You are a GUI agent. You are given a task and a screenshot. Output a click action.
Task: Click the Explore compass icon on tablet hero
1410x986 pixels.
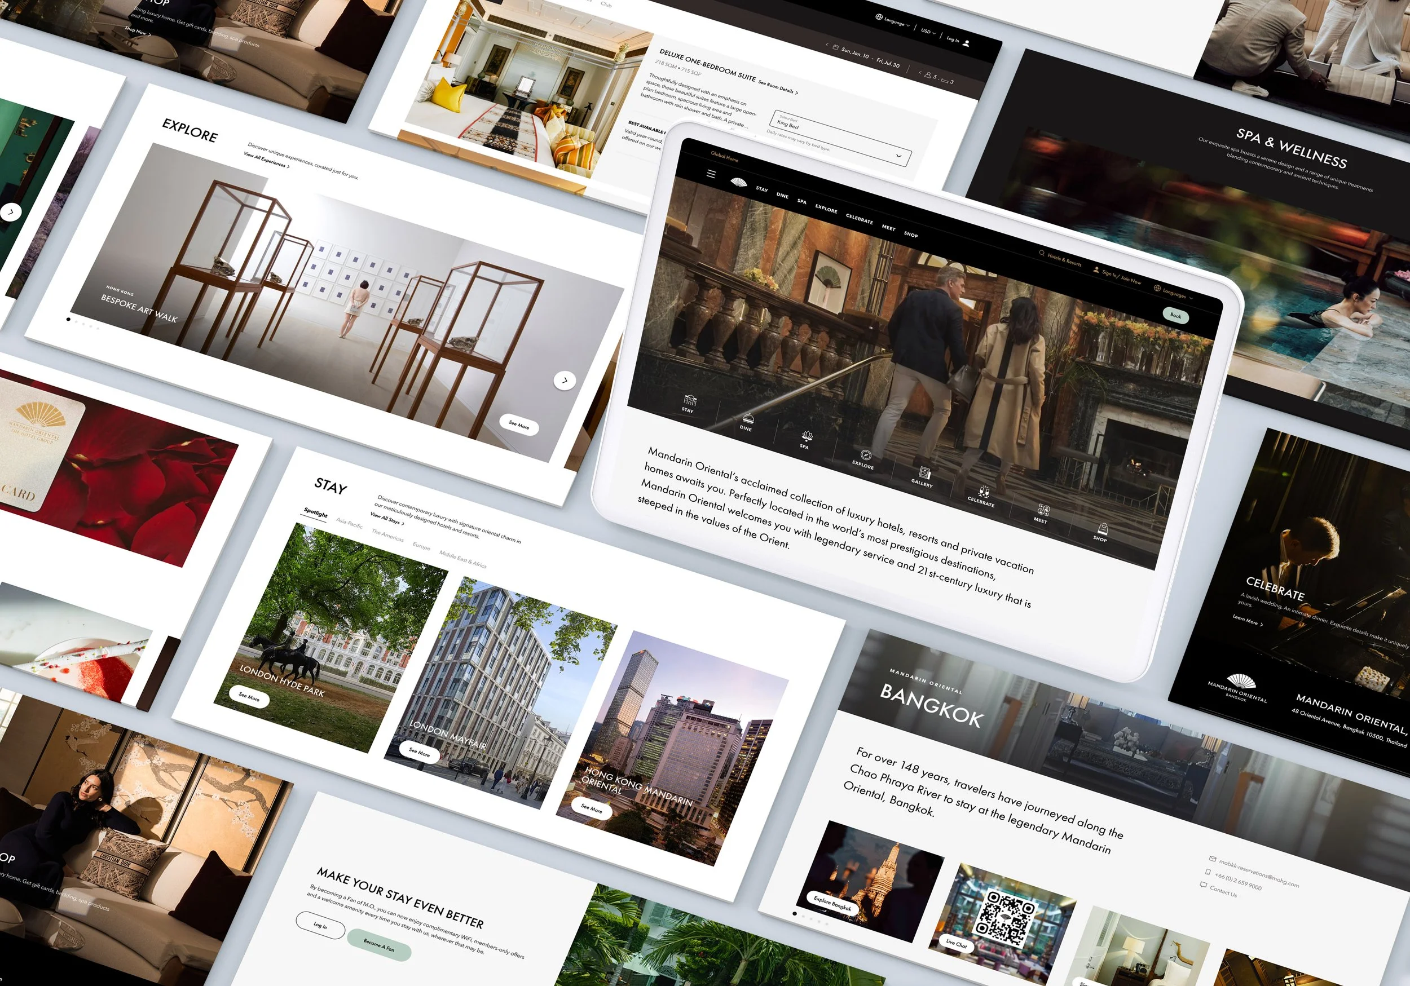point(866,455)
